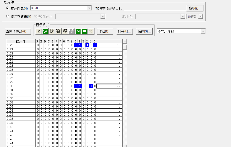Open the 软元件名 D120 dropdown list
This screenshot has width=231, height=147.
[x=89, y=8]
